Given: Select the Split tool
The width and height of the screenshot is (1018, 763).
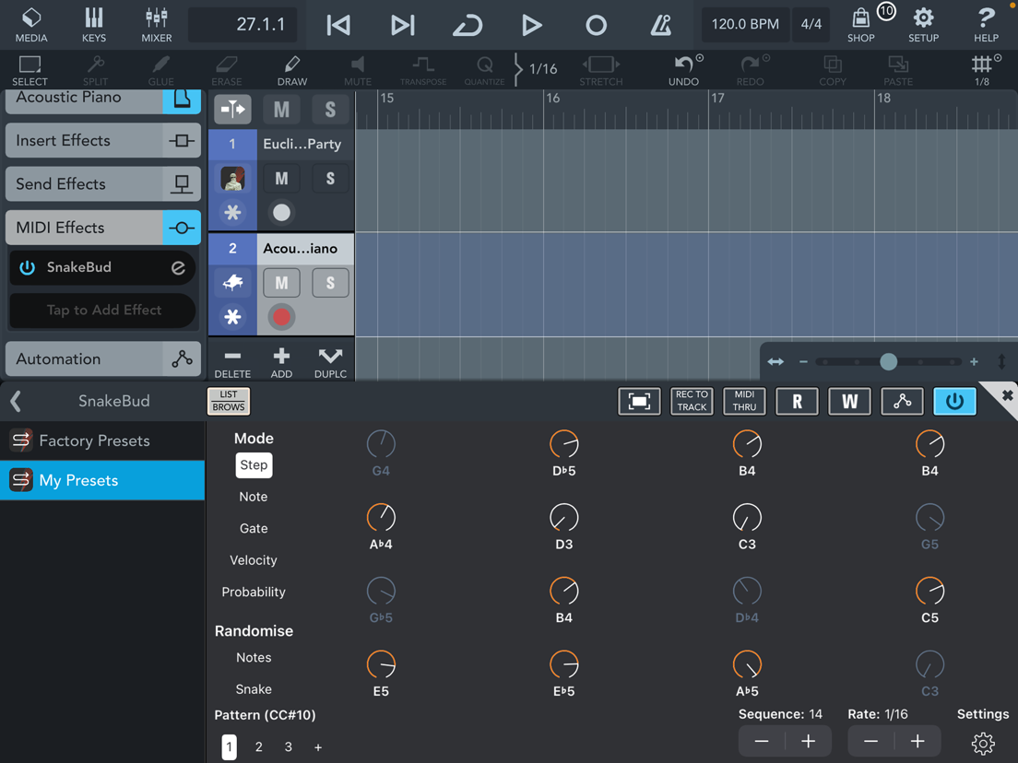Looking at the screenshot, I should pyautogui.click(x=95, y=69).
